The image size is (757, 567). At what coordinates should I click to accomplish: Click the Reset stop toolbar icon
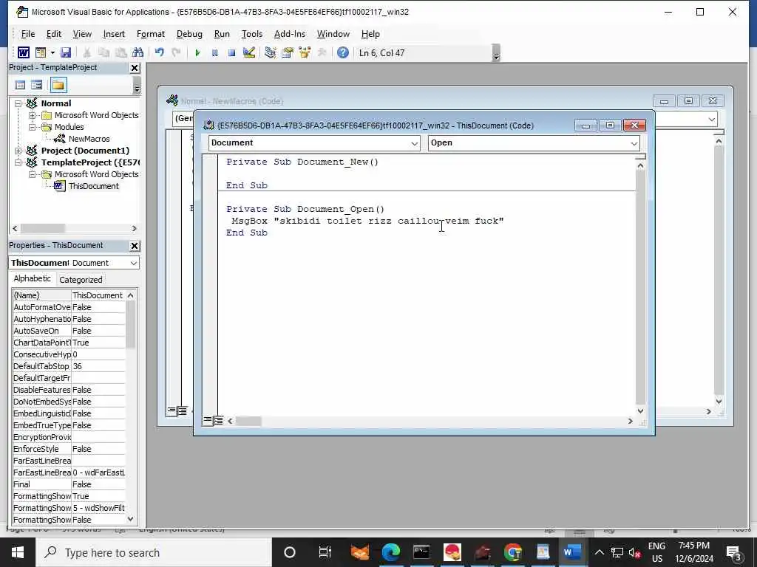click(231, 52)
